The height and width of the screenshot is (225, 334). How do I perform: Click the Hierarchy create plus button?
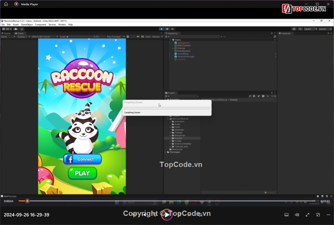pos(167,37)
